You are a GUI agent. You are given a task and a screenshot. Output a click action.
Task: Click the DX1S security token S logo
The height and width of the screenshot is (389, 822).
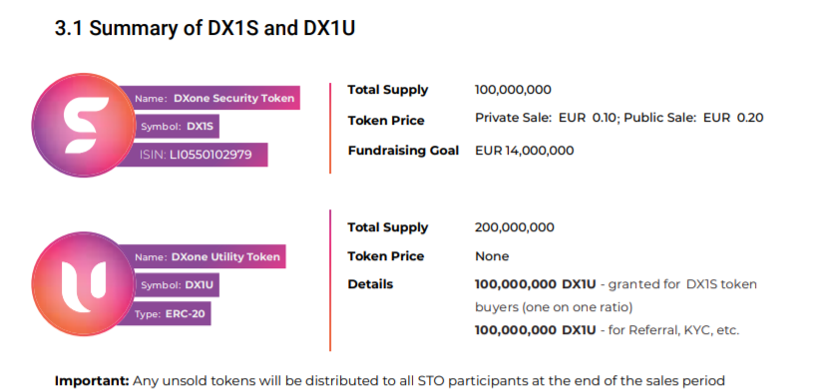pos(84,125)
